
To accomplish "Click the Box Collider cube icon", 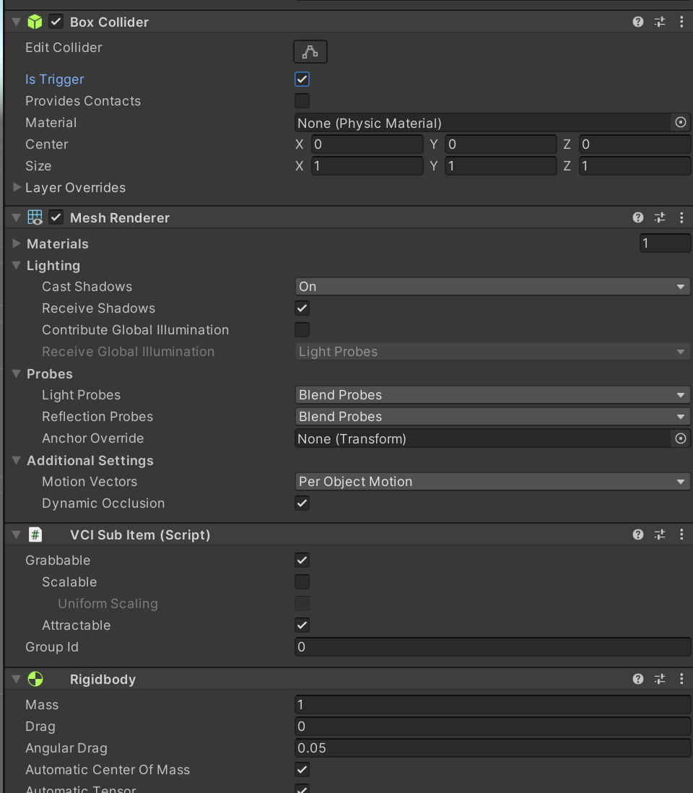I will (35, 22).
